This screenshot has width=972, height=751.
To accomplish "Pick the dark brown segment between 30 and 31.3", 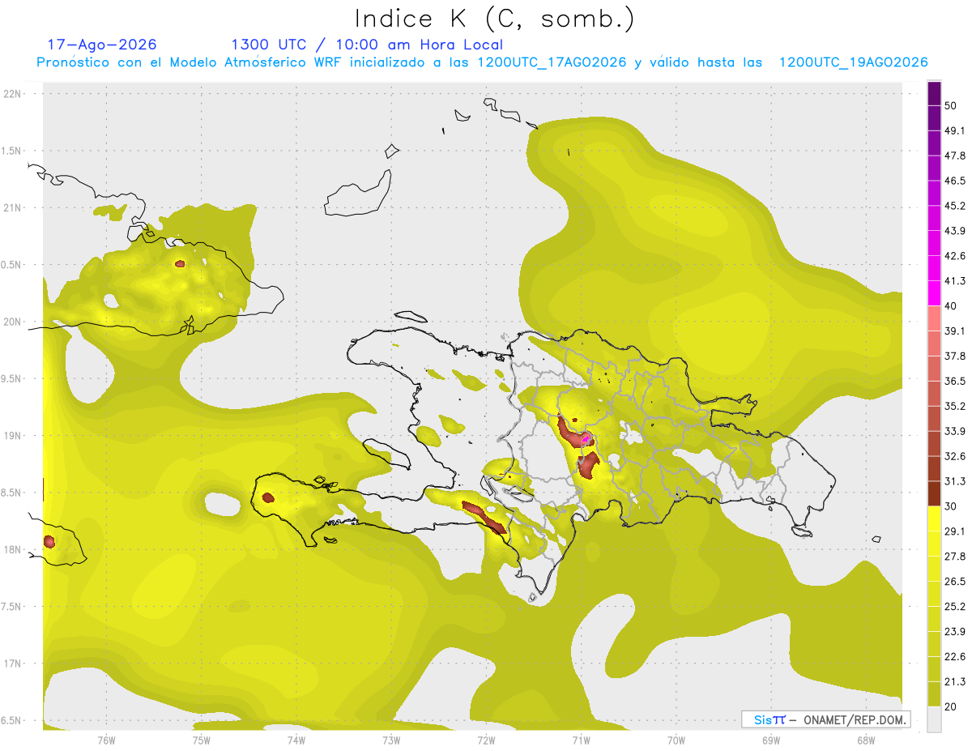I will (934, 493).
